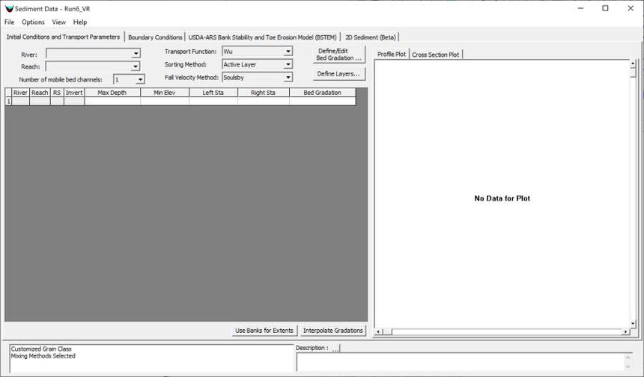Click the Left Sta column header
This screenshot has height=377, width=644.
(x=213, y=93)
